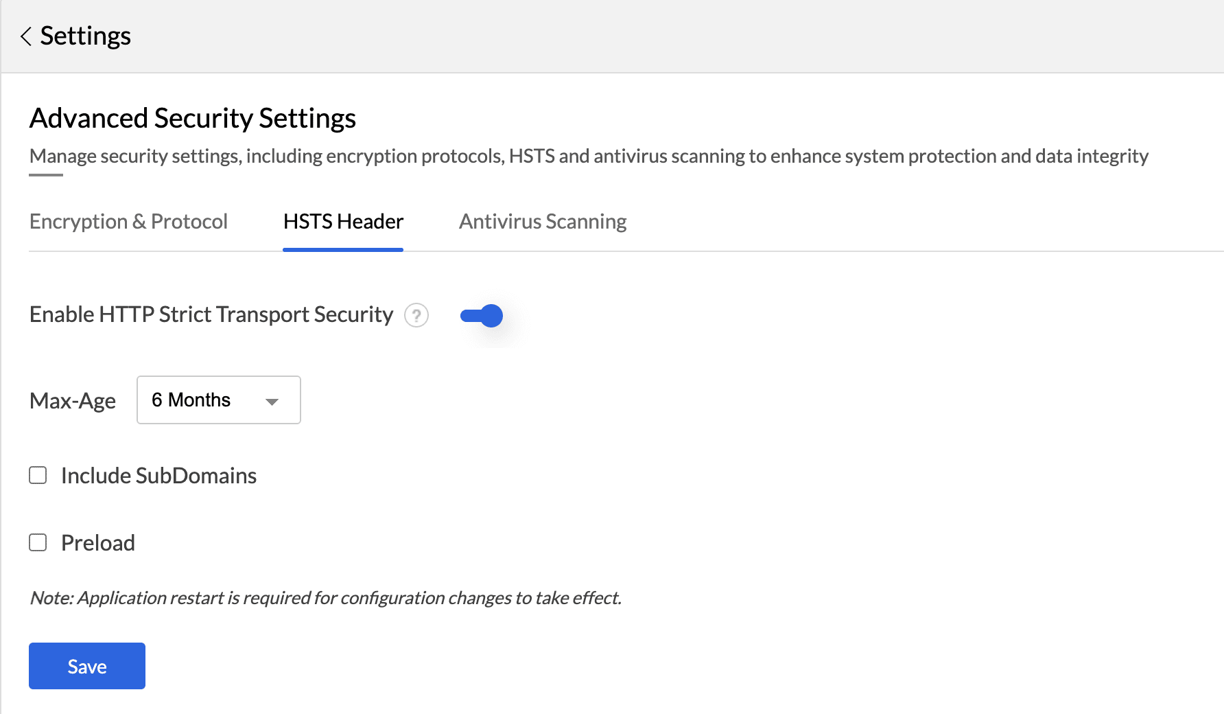Check the Include SubDomains checkbox
The height and width of the screenshot is (714, 1224).
click(38, 475)
